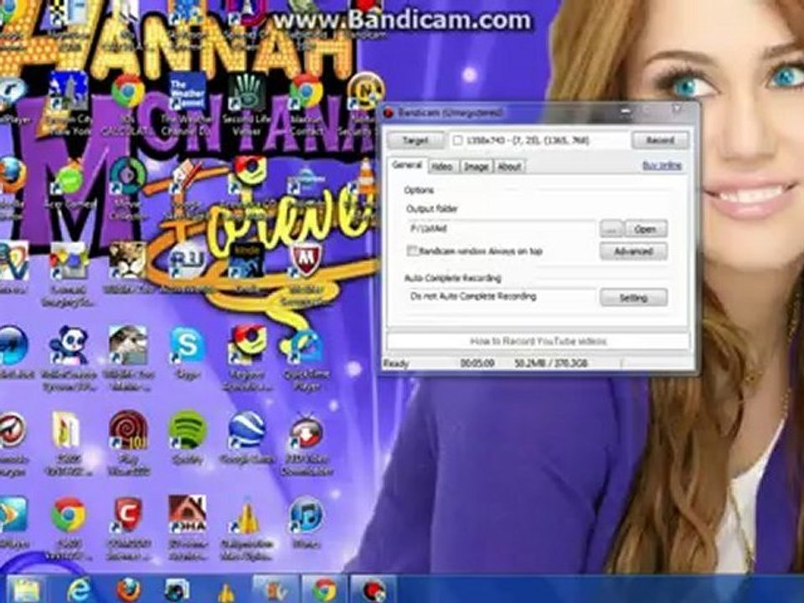Open Firefox from the taskbar
The height and width of the screenshot is (603, 804).
coord(127,589)
